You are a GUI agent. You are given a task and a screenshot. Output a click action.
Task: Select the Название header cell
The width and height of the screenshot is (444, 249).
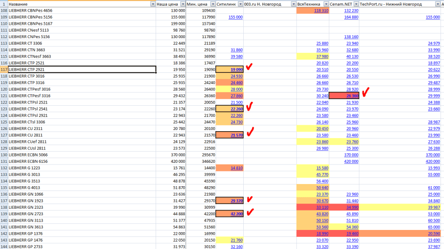coord(82,4)
